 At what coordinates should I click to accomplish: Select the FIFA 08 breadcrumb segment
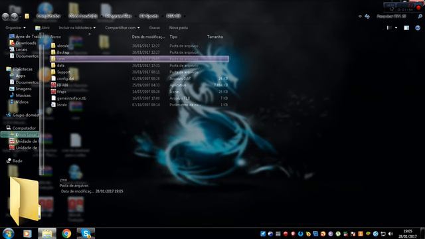173,16
